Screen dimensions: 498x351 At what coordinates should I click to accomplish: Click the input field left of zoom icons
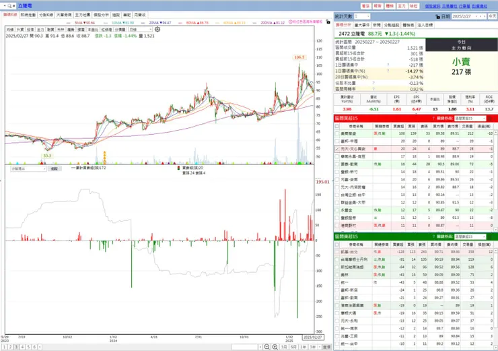(244, 347)
